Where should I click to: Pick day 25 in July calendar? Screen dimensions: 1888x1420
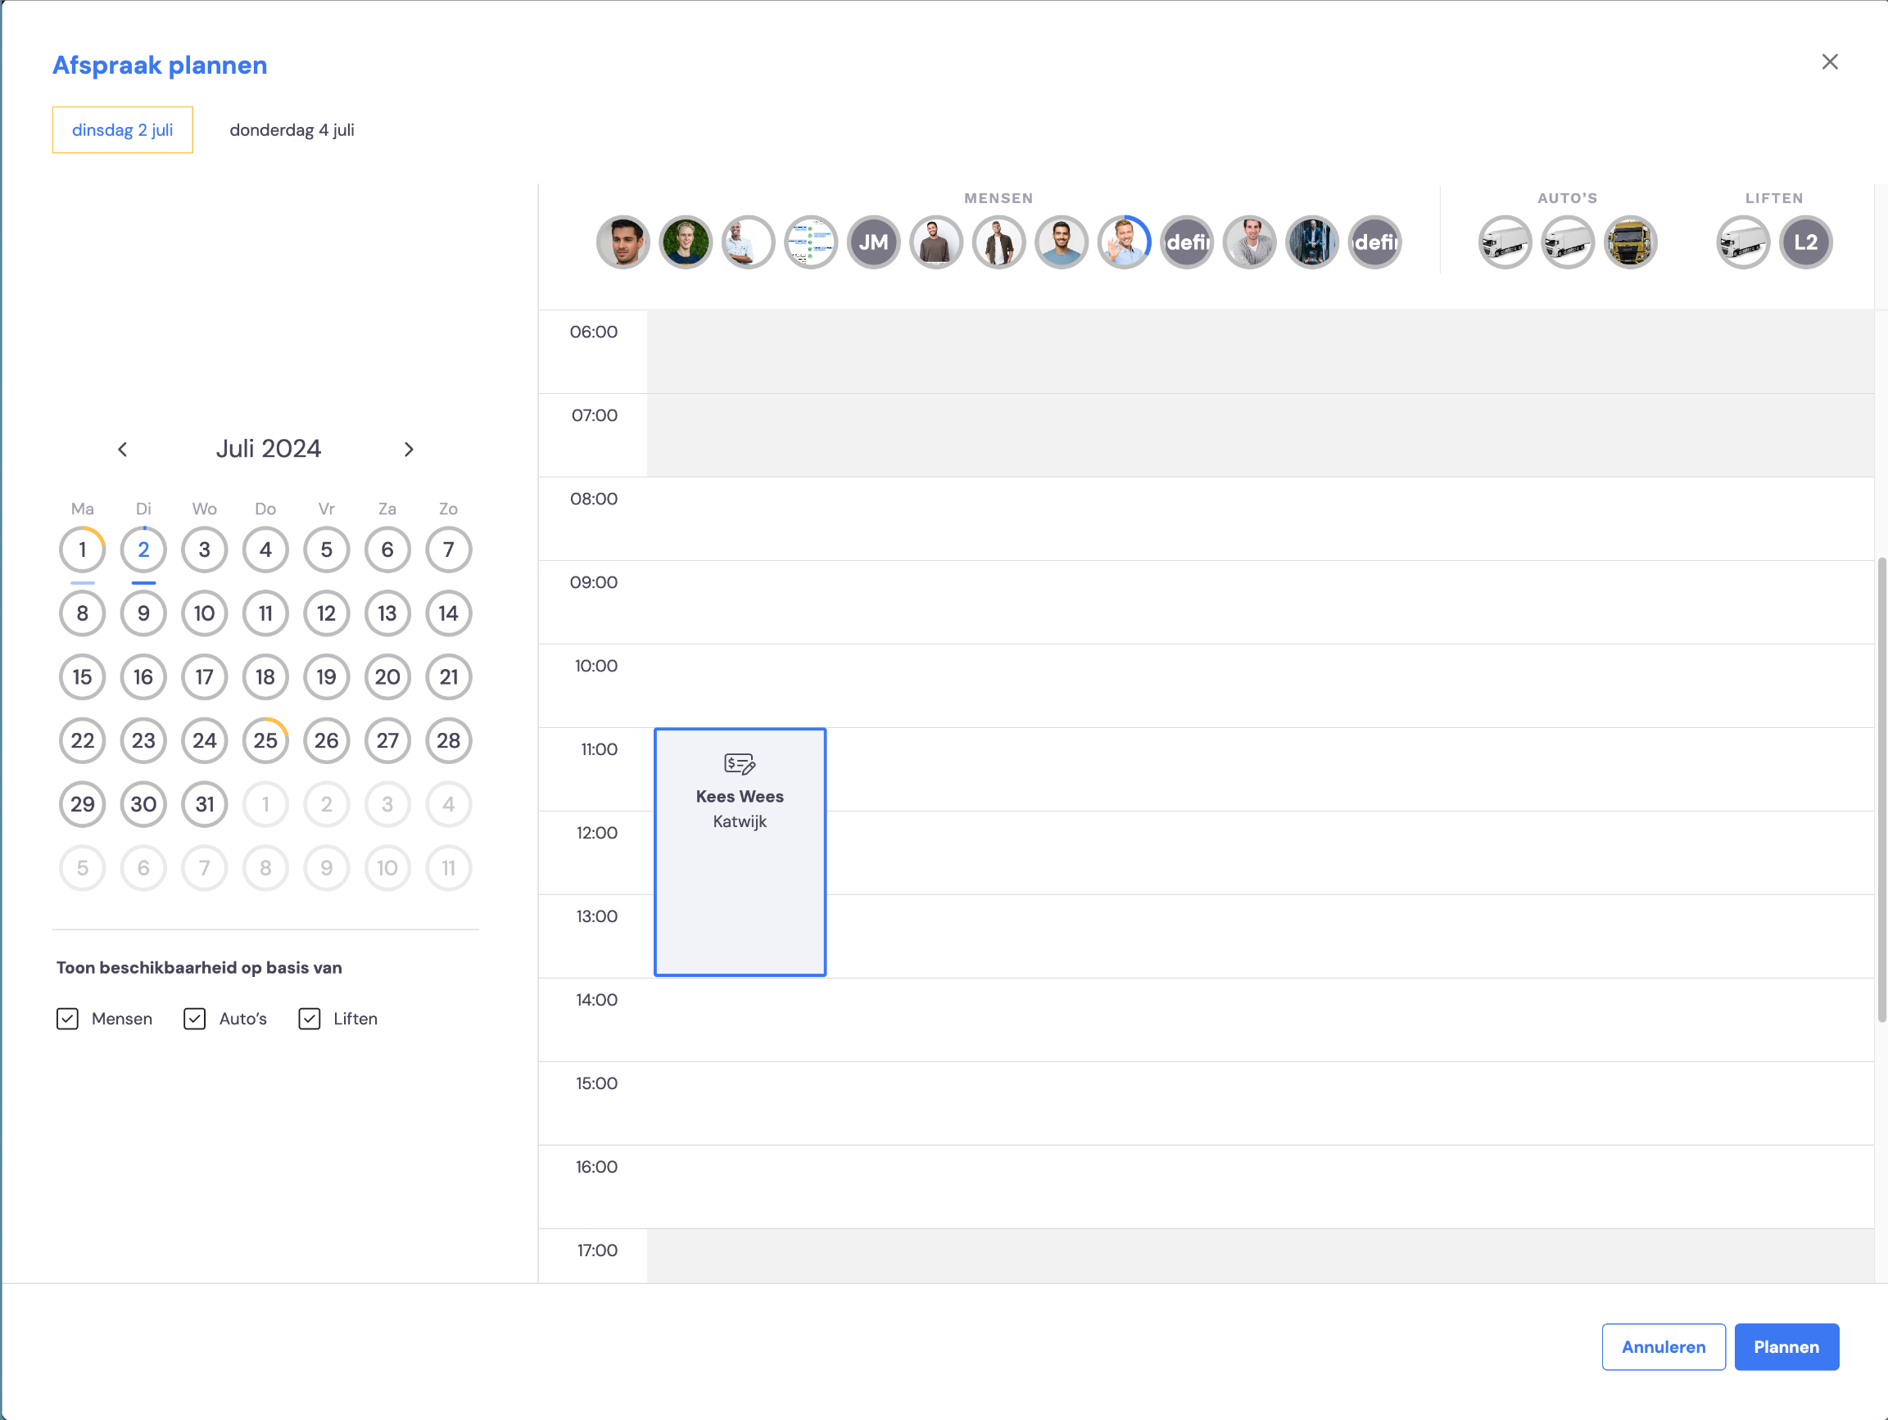pyautogui.click(x=265, y=741)
